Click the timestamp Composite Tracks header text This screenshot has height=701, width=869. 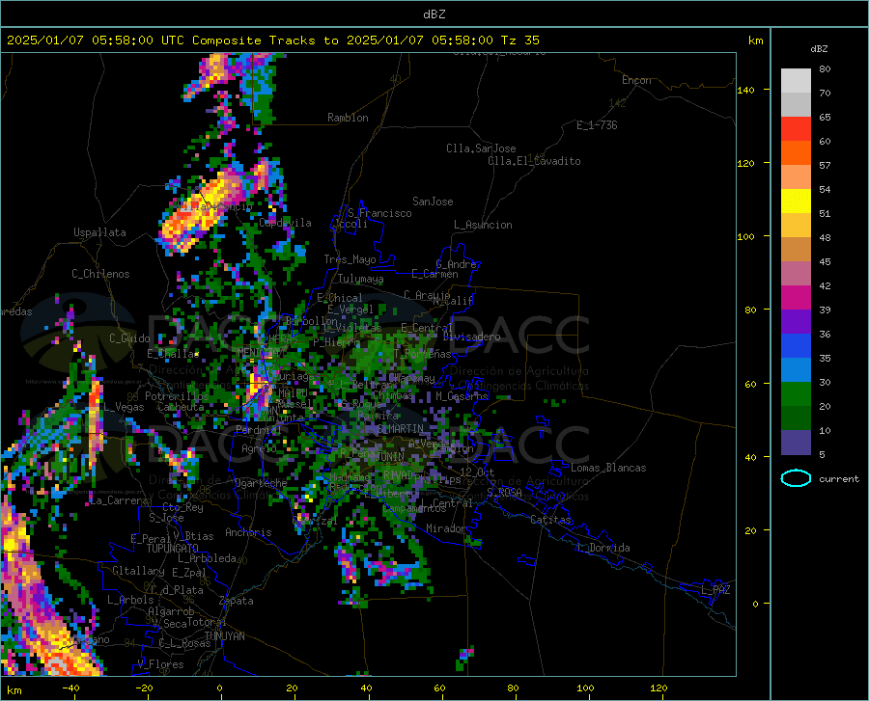click(272, 40)
